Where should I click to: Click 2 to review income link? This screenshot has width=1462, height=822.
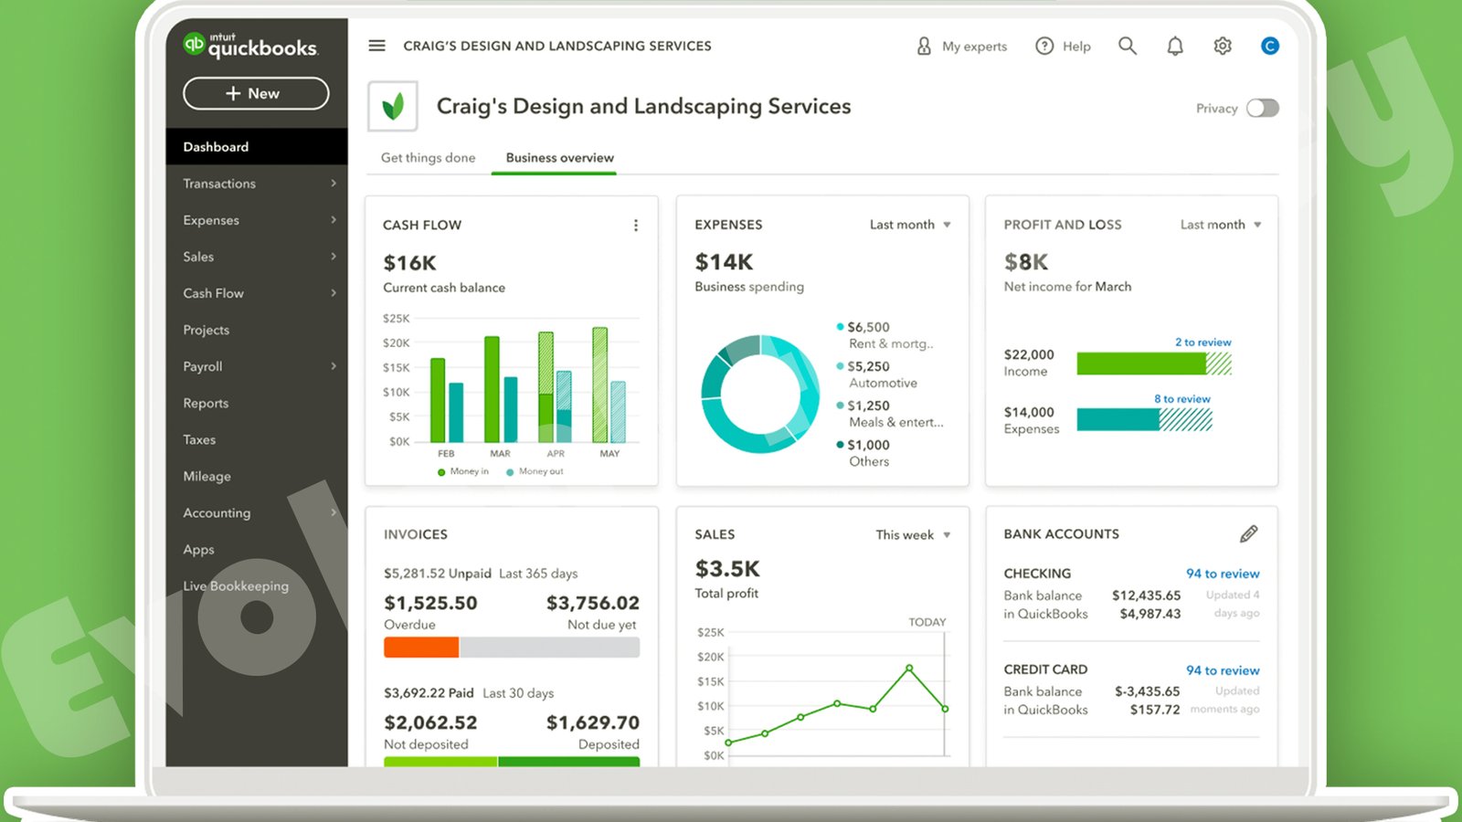tap(1202, 342)
